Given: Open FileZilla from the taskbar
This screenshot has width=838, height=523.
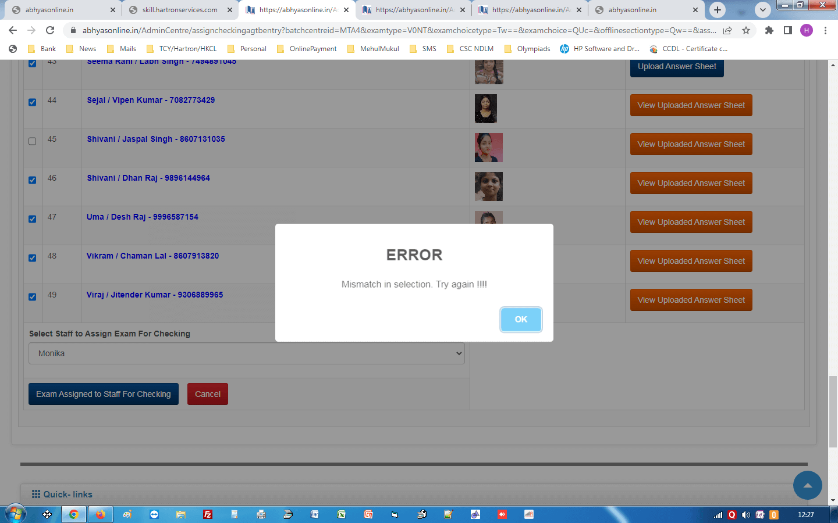Looking at the screenshot, I should tap(208, 514).
